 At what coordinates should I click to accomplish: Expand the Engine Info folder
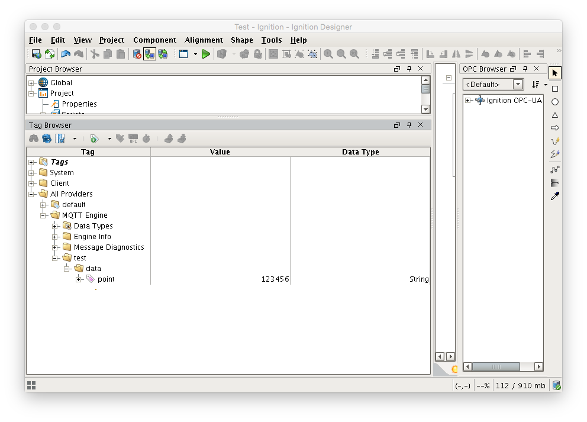tap(55, 237)
